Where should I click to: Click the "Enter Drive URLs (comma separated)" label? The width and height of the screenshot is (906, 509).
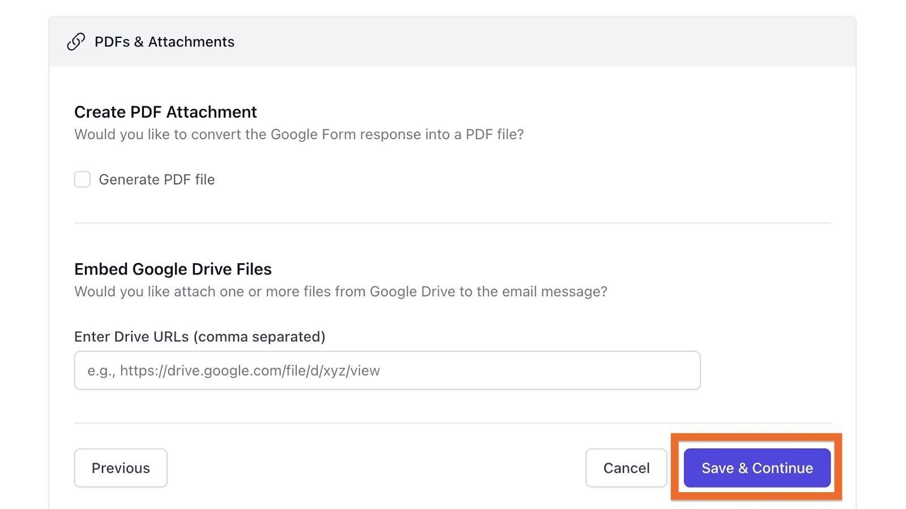[x=199, y=337]
